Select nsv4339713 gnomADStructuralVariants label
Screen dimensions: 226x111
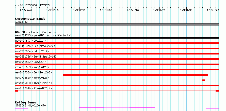click(43, 35)
